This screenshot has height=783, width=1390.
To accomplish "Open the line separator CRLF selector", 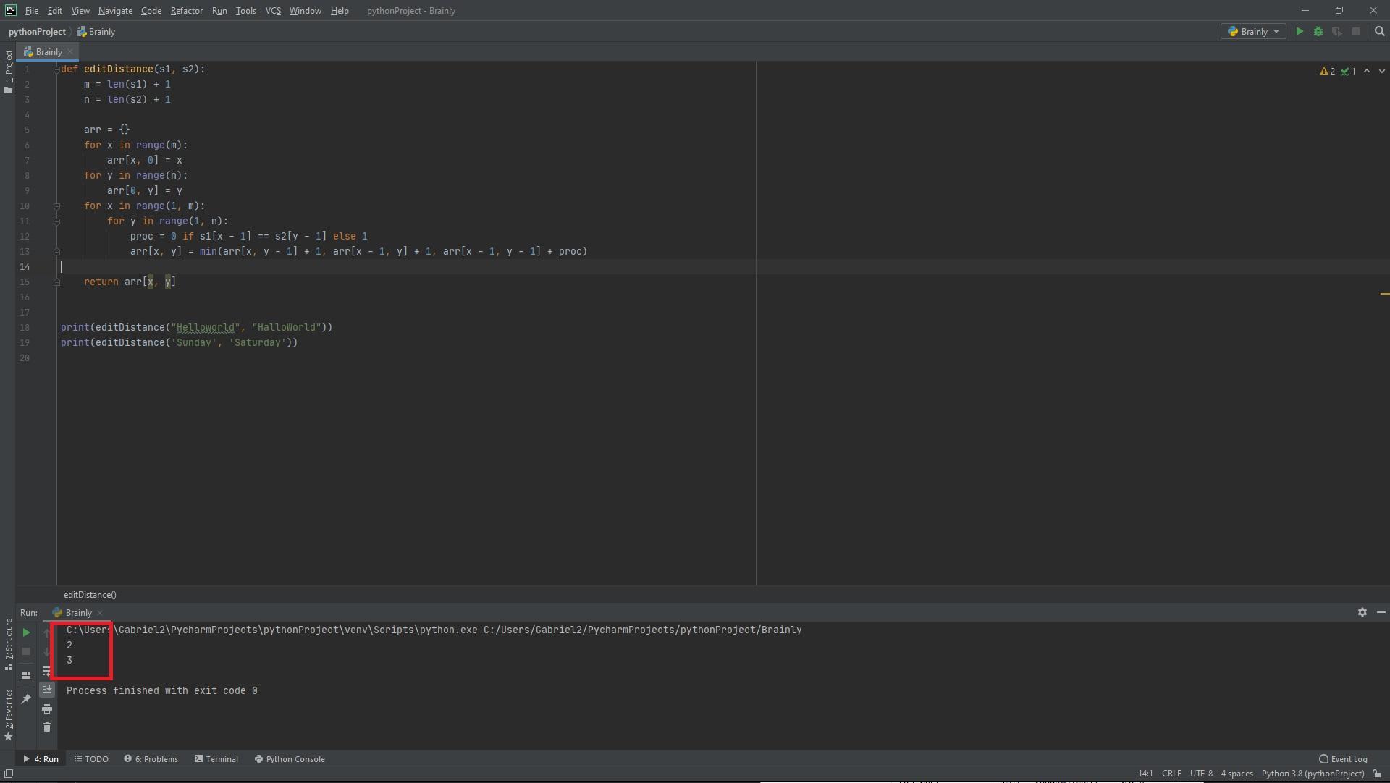I will click(x=1171, y=773).
